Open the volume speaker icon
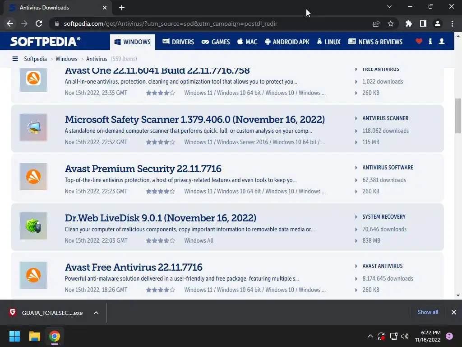 (x=405, y=336)
